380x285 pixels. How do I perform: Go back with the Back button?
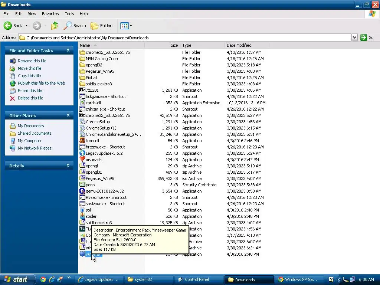point(13,26)
